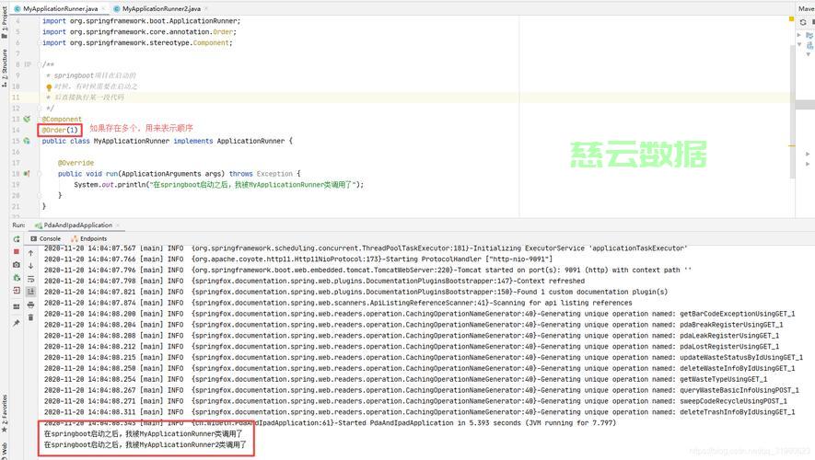
Task: Stop the running application with the red square
Action: (16, 252)
